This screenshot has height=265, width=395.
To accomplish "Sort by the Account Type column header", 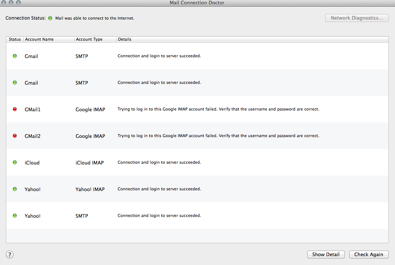I will point(89,39).
